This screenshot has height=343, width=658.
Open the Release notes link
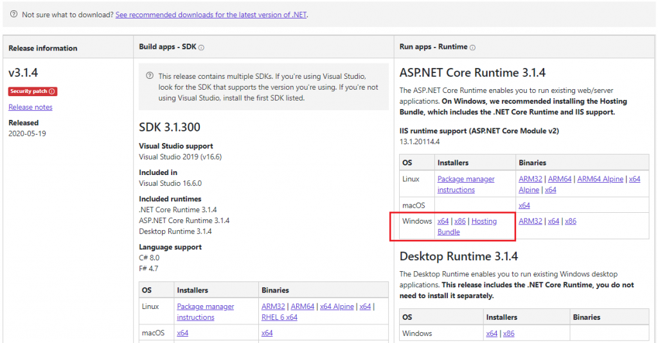coord(30,107)
